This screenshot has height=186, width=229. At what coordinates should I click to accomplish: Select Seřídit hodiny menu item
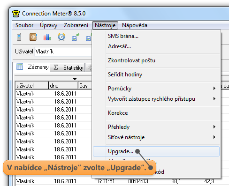point(156,74)
